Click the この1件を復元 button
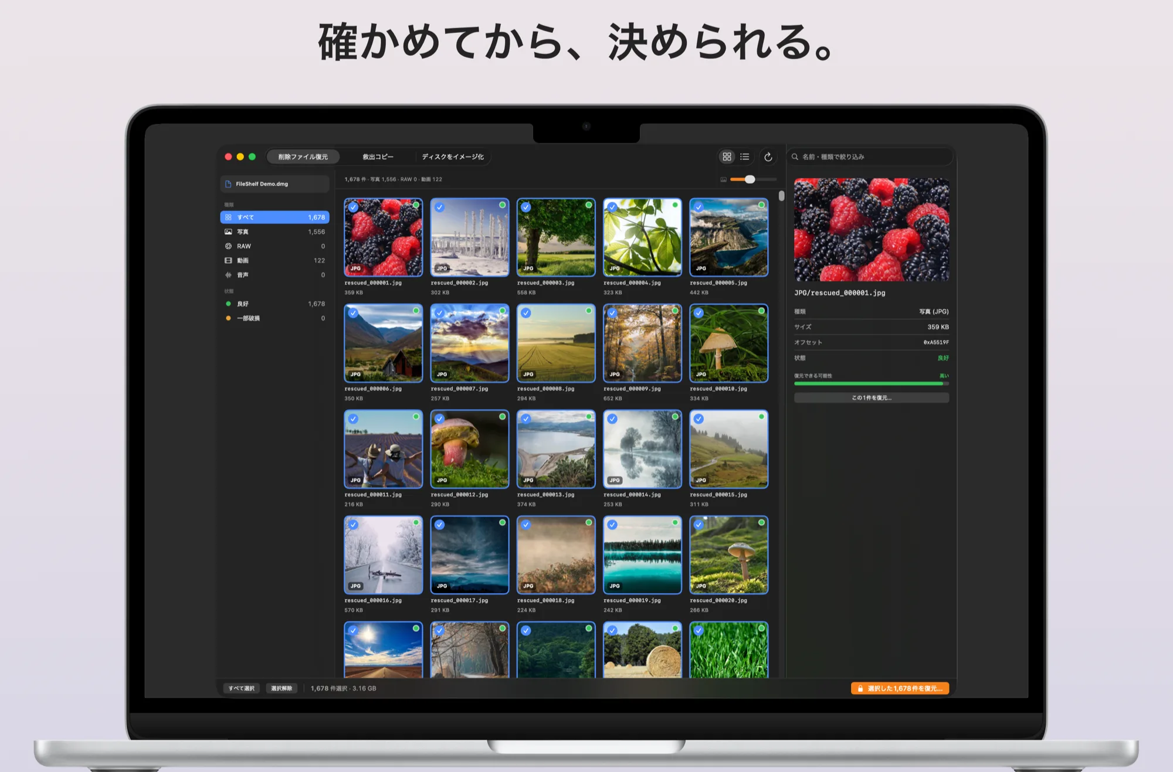1173x772 pixels. coord(872,397)
